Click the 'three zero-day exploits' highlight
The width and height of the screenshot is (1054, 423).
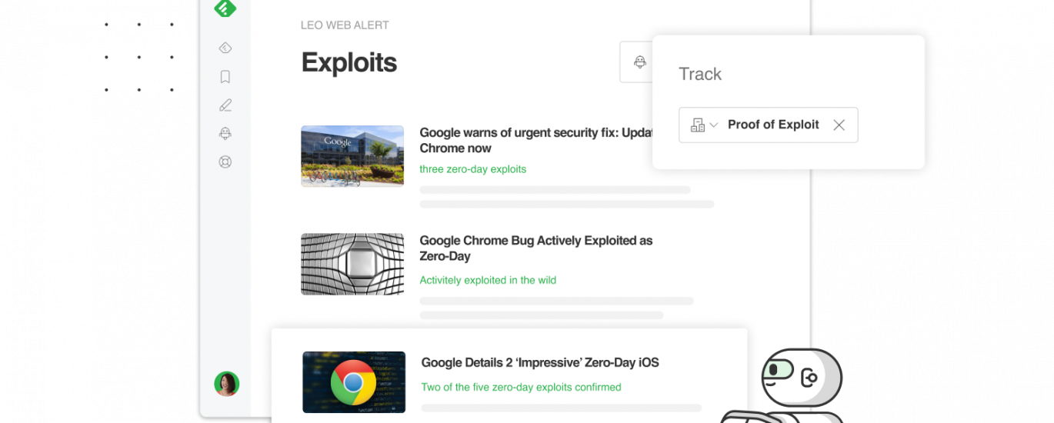click(472, 169)
